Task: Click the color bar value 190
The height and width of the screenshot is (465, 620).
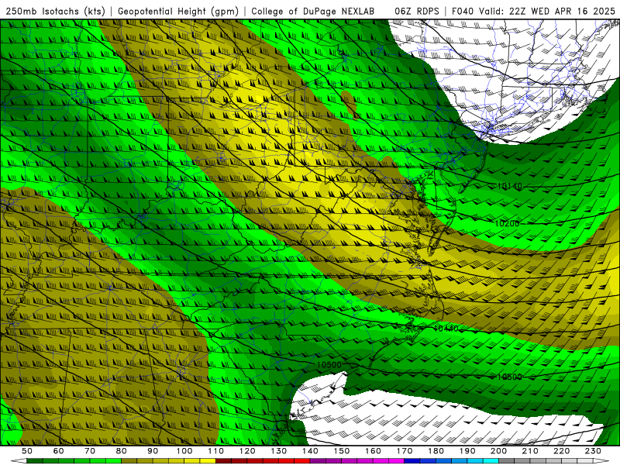Action: tap(467, 451)
